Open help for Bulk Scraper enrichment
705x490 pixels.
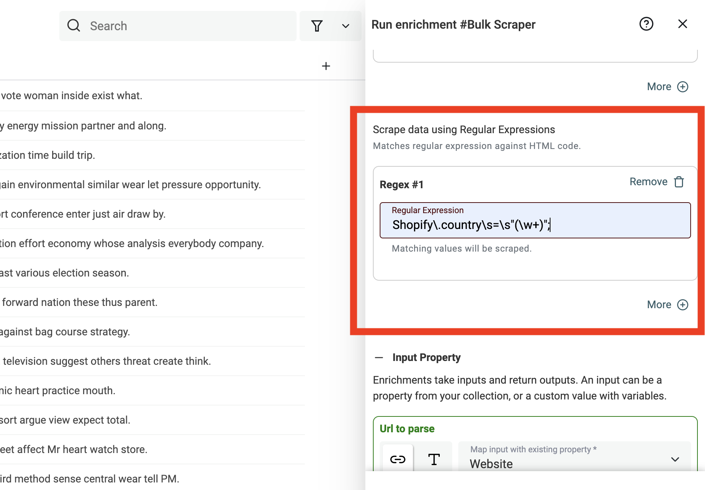[646, 24]
